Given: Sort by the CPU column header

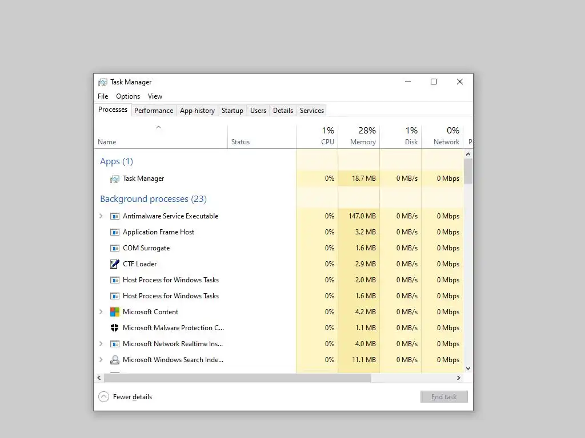Looking at the screenshot, I should (317, 136).
